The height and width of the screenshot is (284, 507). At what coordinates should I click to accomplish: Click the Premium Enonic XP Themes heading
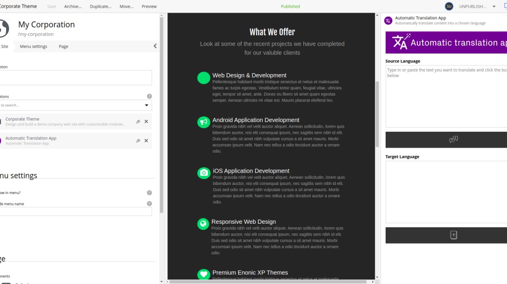[x=250, y=273]
